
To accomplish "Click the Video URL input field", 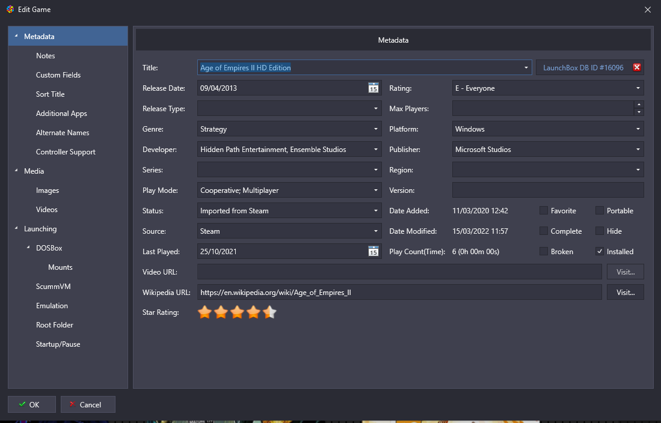I will (x=399, y=272).
